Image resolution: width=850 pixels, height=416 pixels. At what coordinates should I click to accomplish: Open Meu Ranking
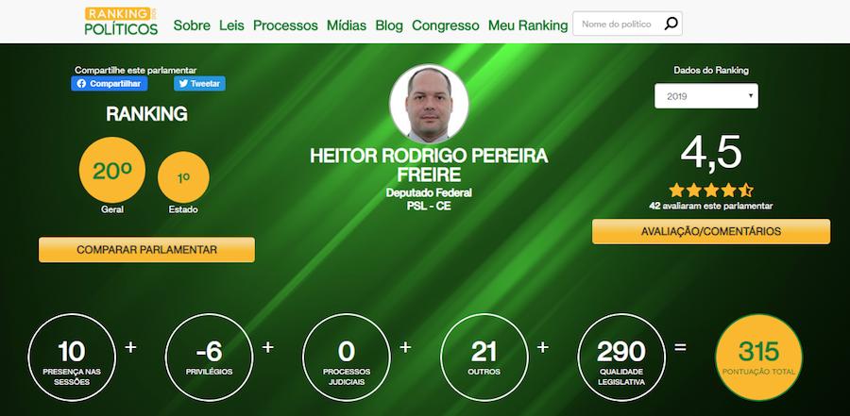528,25
